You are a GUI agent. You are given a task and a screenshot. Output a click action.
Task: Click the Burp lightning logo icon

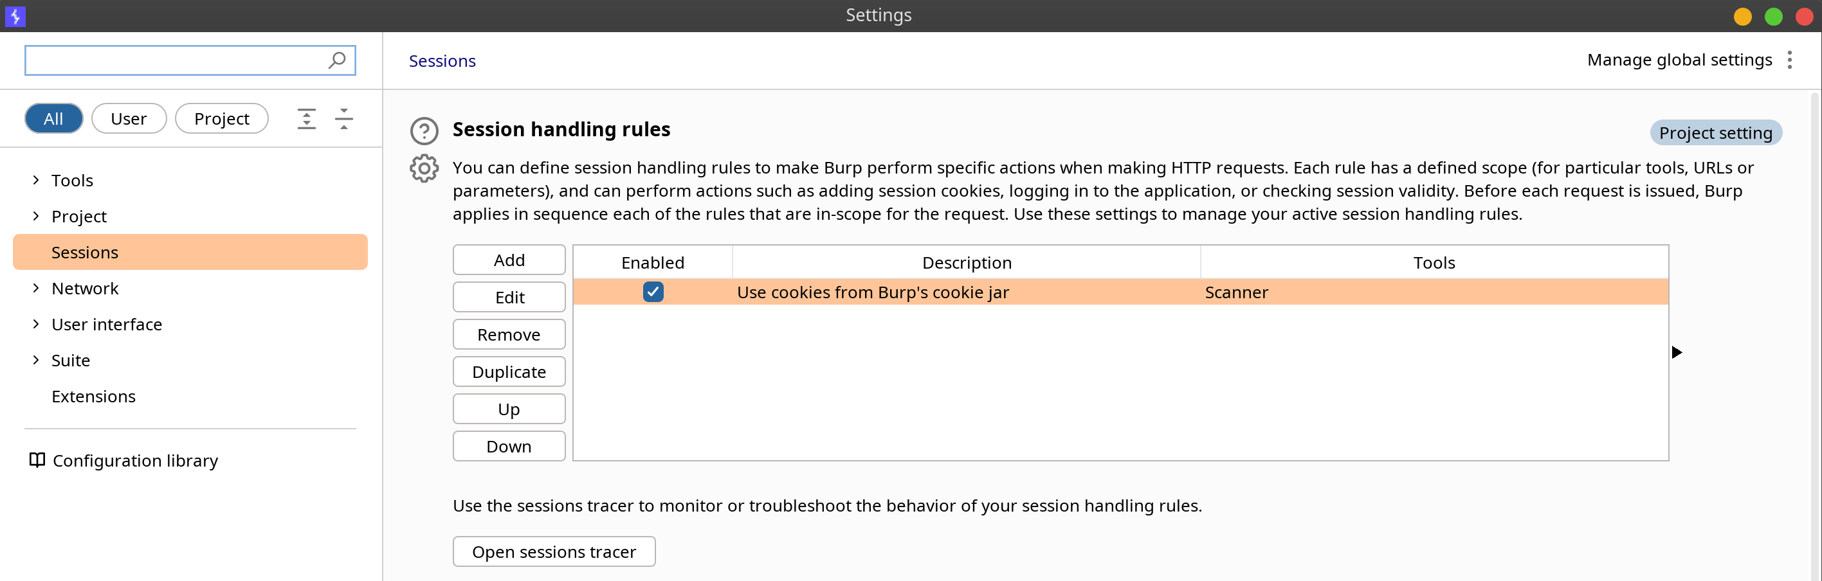click(15, 15)
